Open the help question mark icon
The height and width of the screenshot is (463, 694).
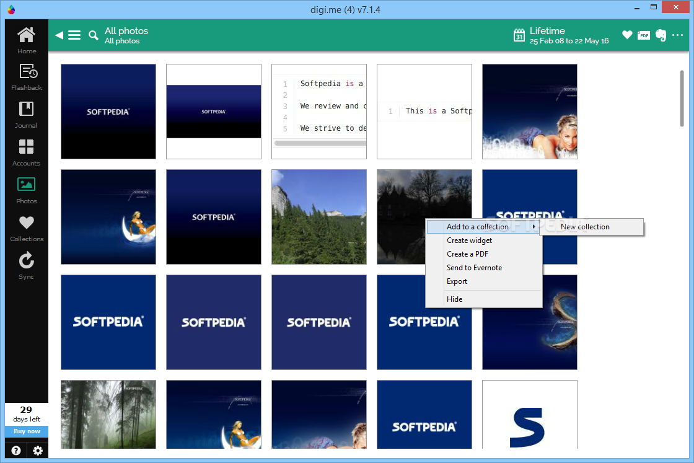(16, 451)
